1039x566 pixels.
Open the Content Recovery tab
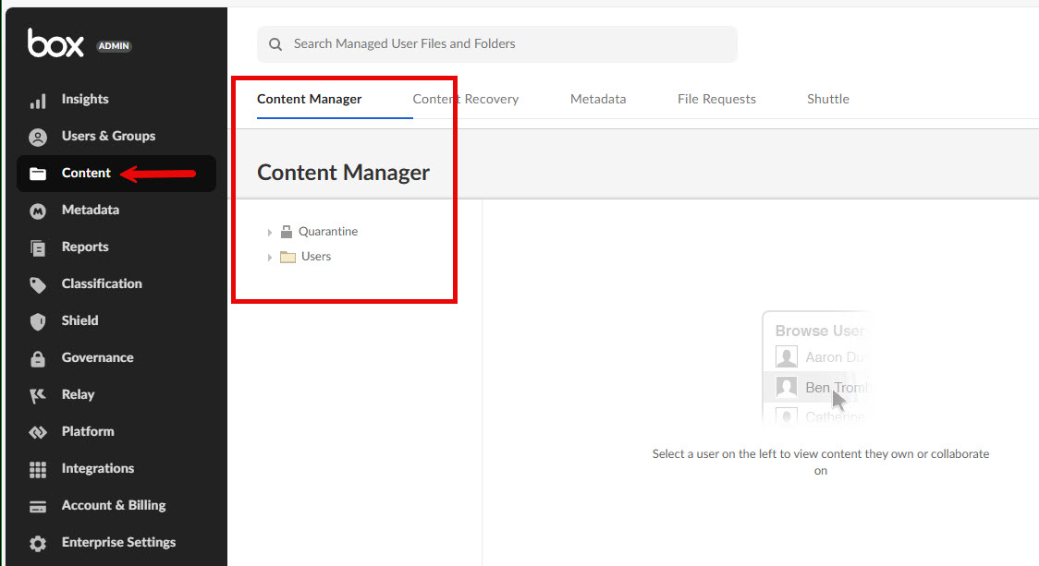466,100
